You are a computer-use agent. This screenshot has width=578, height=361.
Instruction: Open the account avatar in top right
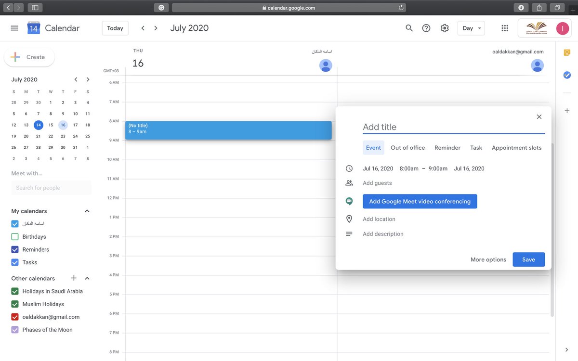click(562, 28)
